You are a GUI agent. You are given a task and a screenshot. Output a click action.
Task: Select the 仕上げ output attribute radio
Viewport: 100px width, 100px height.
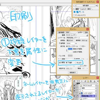pyautogui.click(x=76, y=62)
